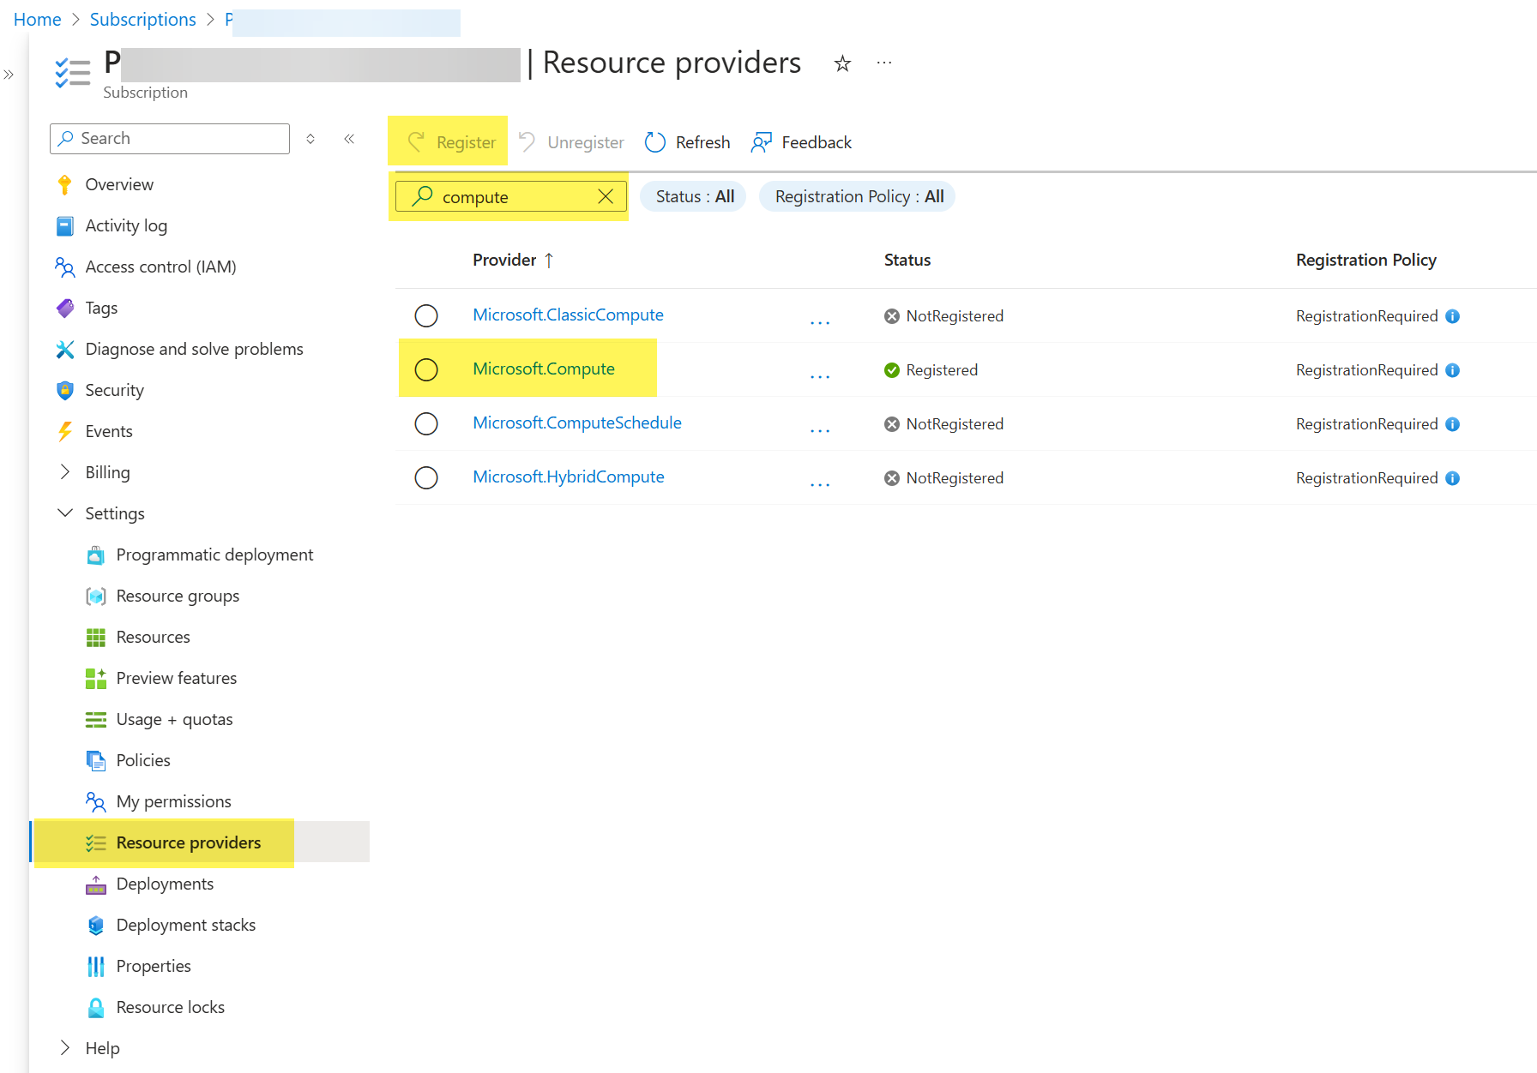Screen dimensions: 1537x1073
Task: Click the Home breadcrumb
Action: 38,19
